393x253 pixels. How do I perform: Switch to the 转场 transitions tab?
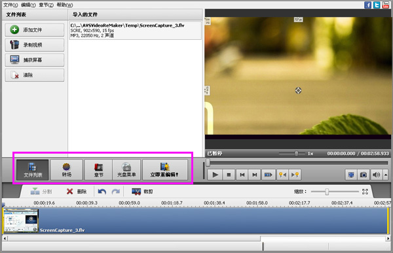click(67, 170)
